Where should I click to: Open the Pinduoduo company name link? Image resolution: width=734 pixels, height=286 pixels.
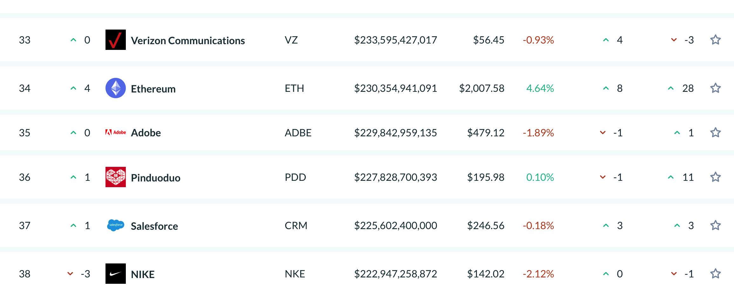155,178
